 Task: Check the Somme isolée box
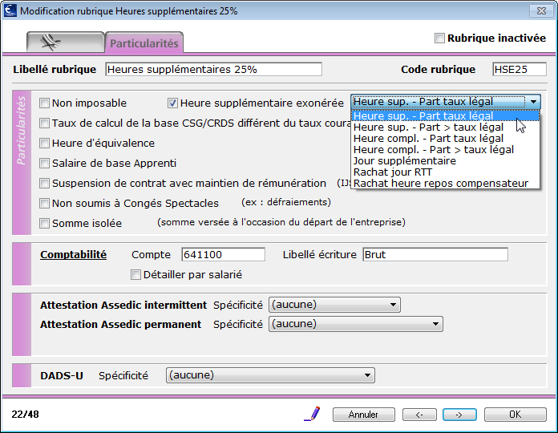pyautogui.click(x=44, y=224)
